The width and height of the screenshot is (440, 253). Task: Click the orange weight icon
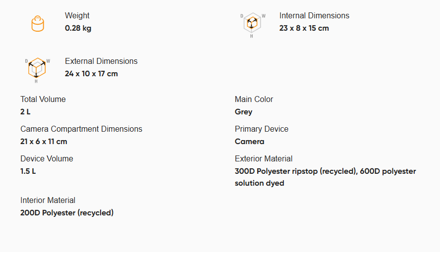pos(38,24)
